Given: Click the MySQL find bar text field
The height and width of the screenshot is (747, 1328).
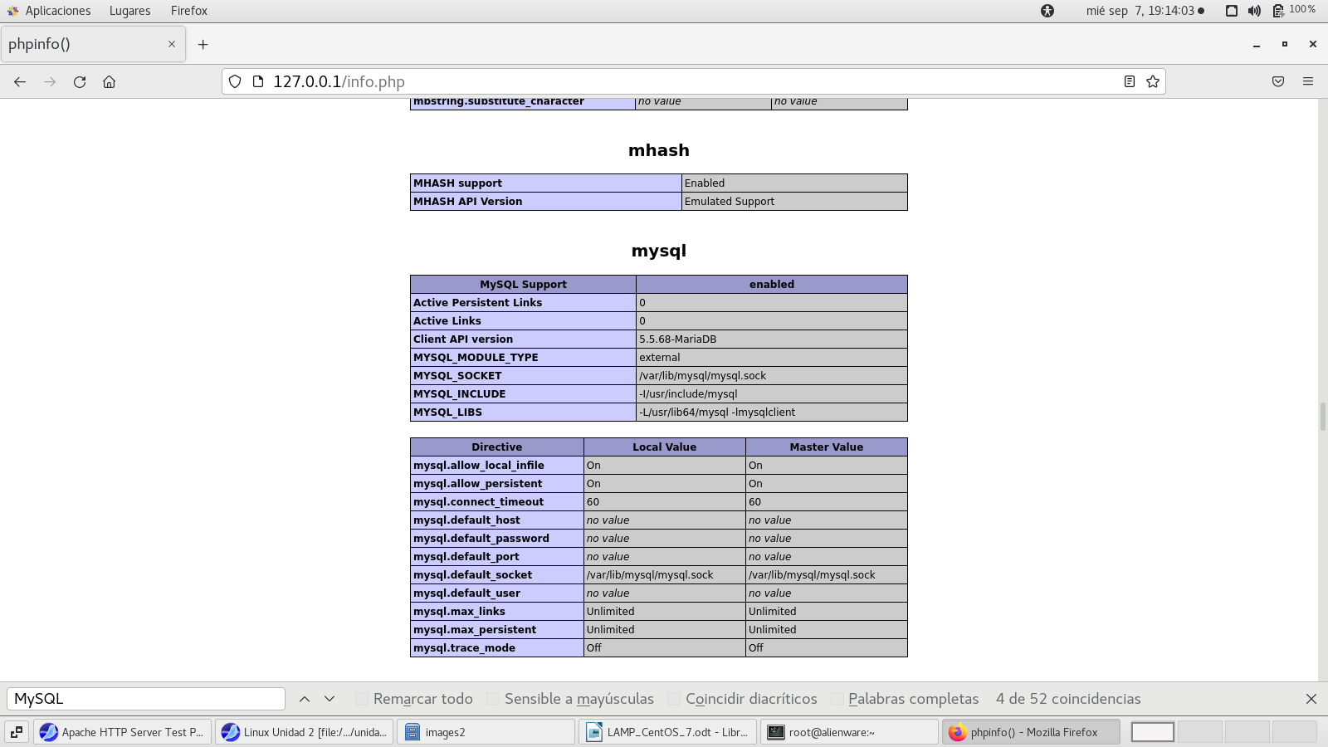Looking at the screenshot, I should click(x=146, y=699).
